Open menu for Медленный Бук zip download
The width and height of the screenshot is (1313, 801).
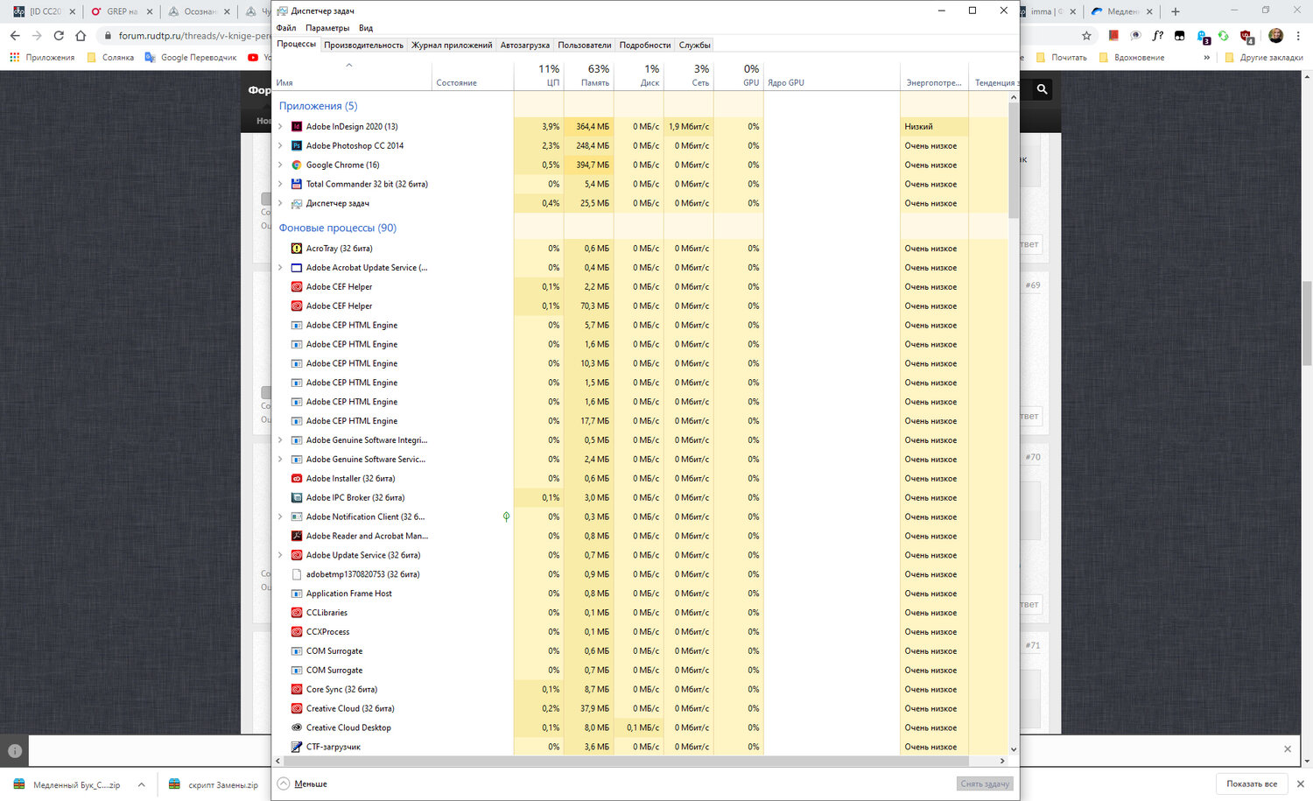point(141,785)
